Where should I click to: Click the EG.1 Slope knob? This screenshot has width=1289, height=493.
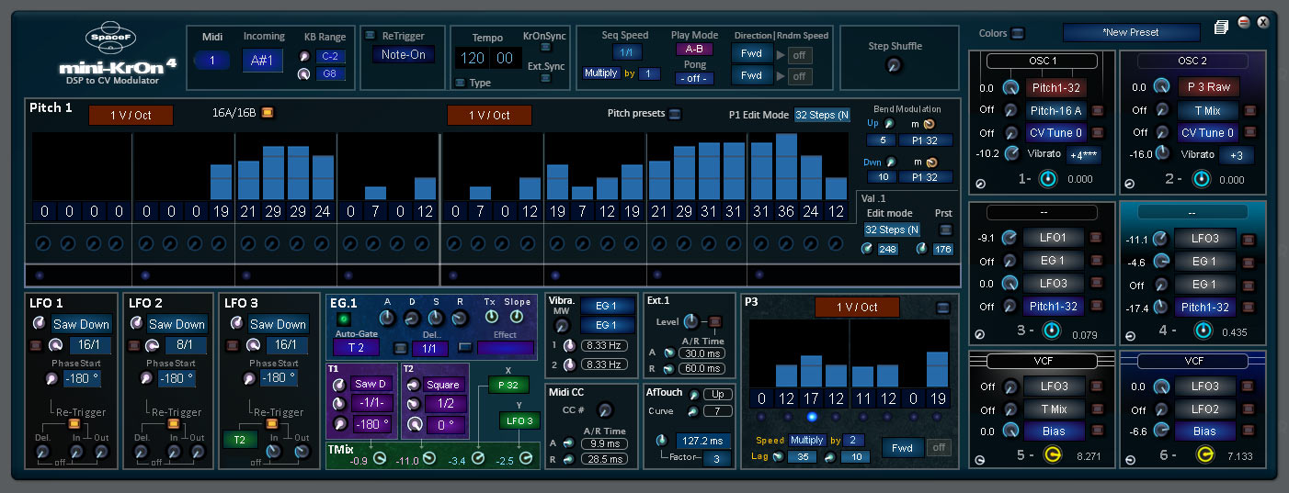pyautogui.click(x=518, y=317)
